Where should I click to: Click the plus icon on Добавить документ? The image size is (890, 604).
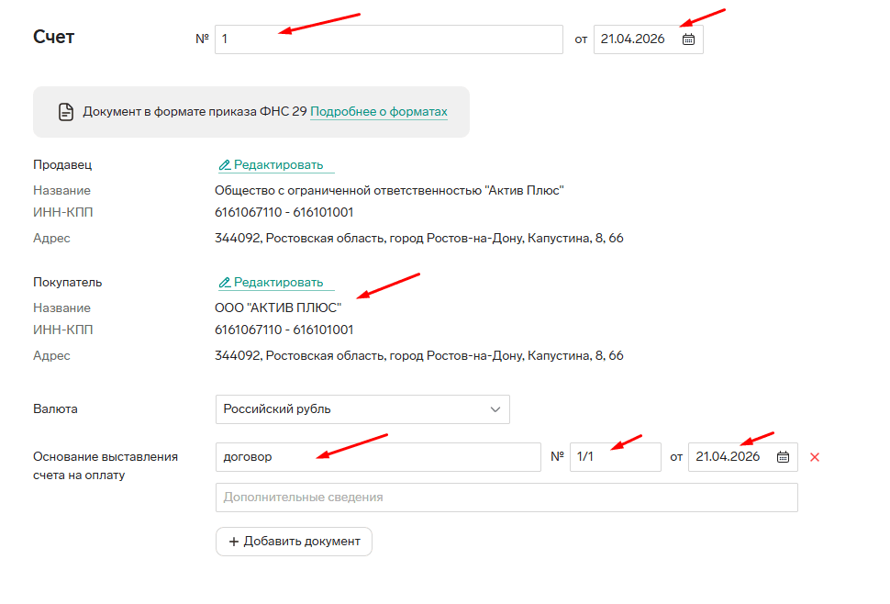[x=233, y=542]
